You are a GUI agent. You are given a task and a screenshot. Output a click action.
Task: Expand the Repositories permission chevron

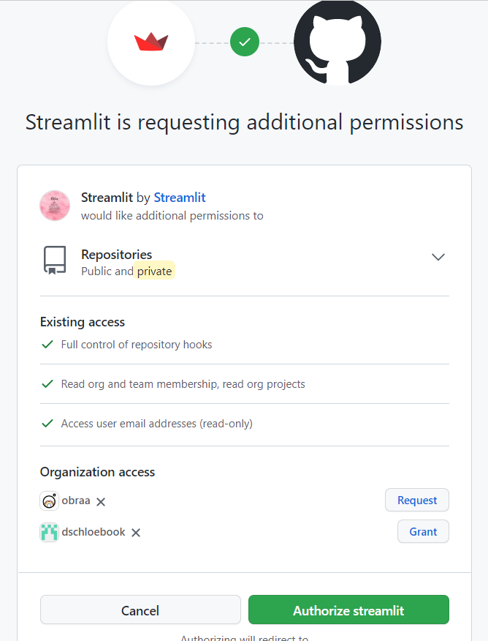pos(438,257)
